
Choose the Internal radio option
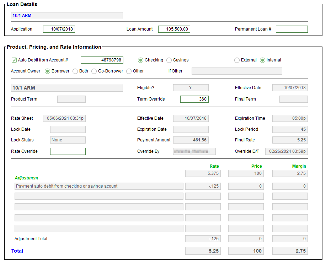(x=263, y=60)
